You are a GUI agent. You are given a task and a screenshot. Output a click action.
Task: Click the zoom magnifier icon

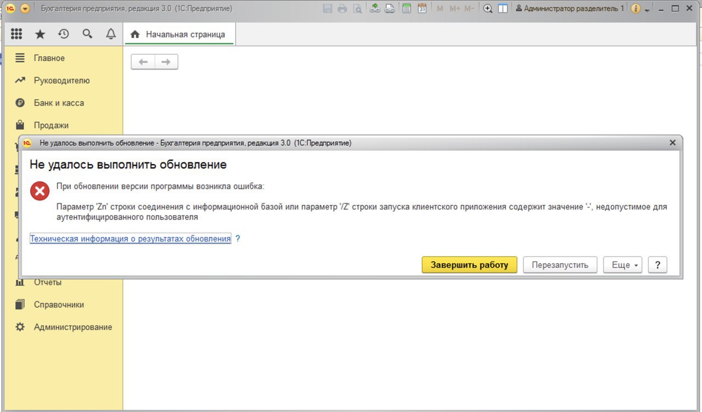[x=488, y=9]
